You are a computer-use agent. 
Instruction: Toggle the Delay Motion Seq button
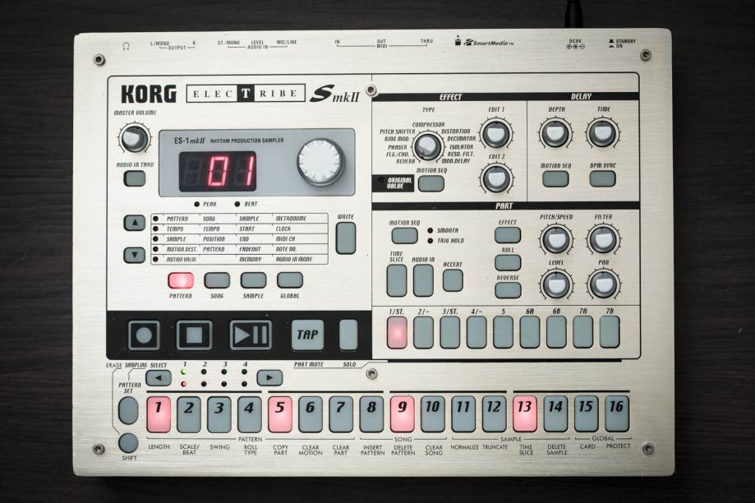click(555, 178)
